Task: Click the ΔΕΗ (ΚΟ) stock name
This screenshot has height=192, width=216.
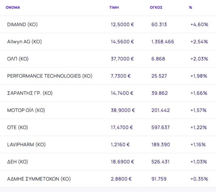Action: tap(17, 162)
